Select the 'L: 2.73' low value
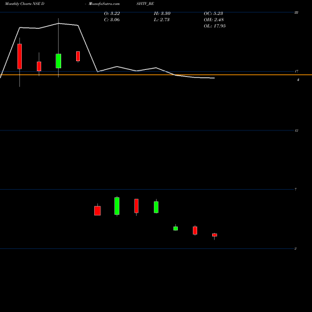Image resolution: width=312 pixels, height=312 pixels. pos(162,20)
